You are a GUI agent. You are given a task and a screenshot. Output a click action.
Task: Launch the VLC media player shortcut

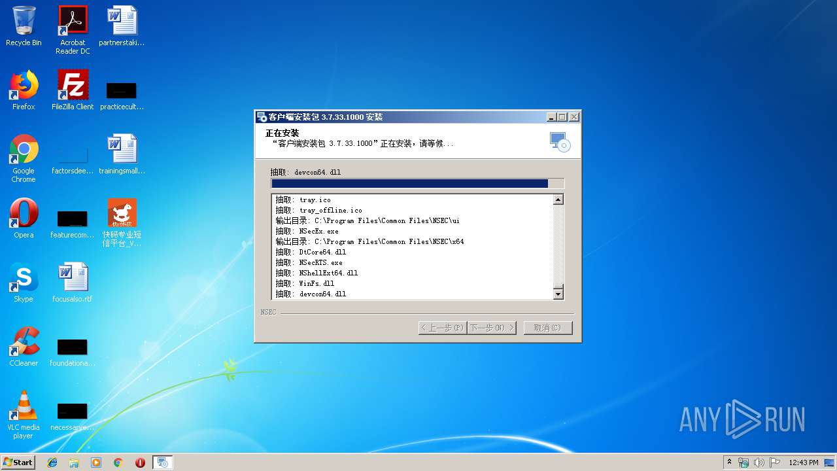pos(24,415)
